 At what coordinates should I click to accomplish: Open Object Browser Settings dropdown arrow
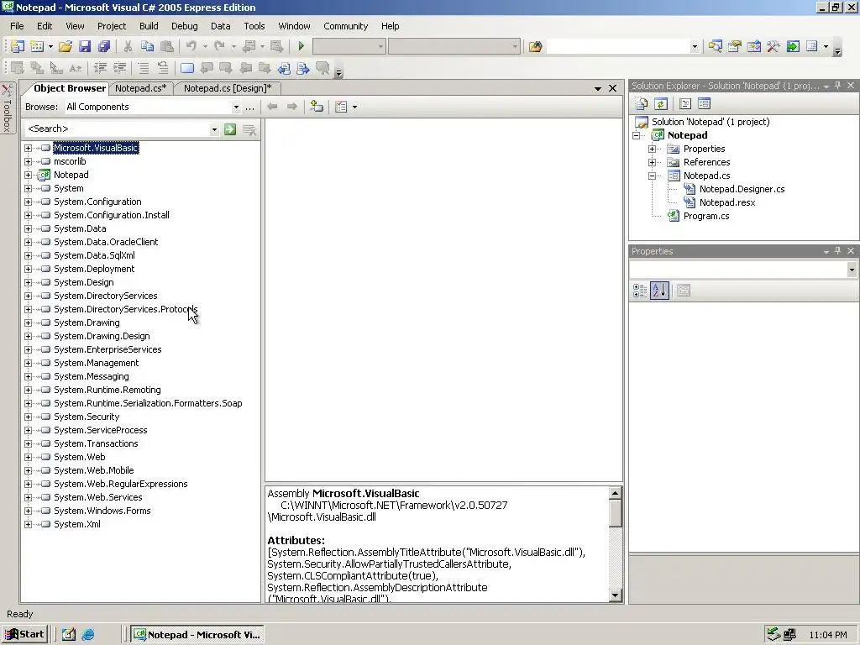(355, 107)
